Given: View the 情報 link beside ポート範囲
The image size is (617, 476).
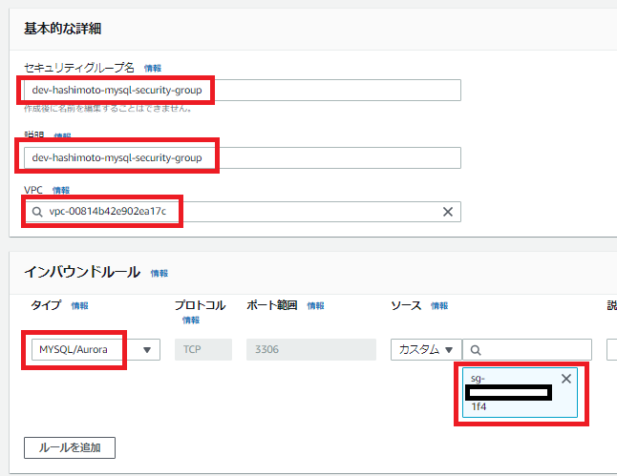Looking at the screenshot, I should 315,306.
